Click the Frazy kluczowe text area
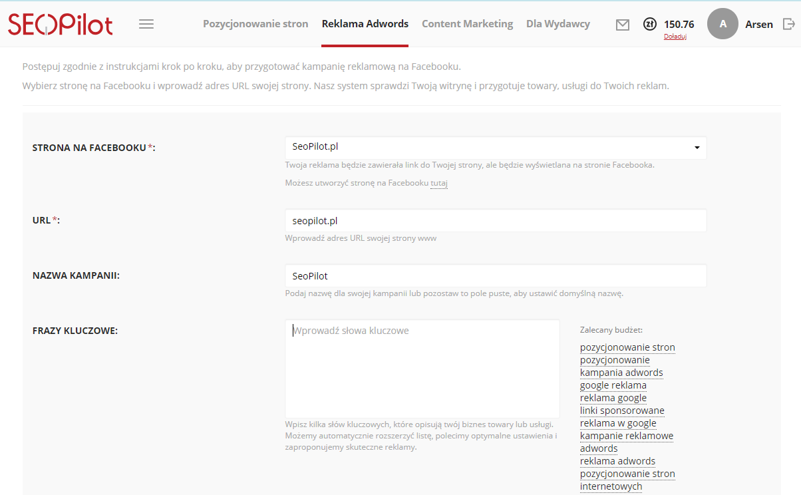801x495 pixels. tap(422, 368)
